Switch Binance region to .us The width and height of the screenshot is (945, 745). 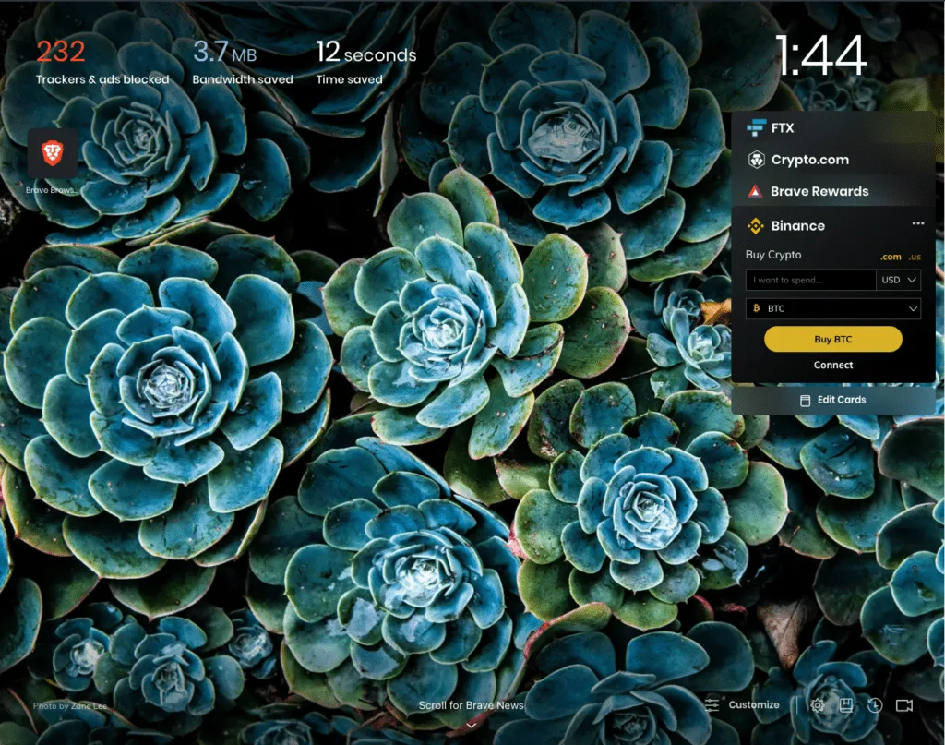[x=914, y=257]
